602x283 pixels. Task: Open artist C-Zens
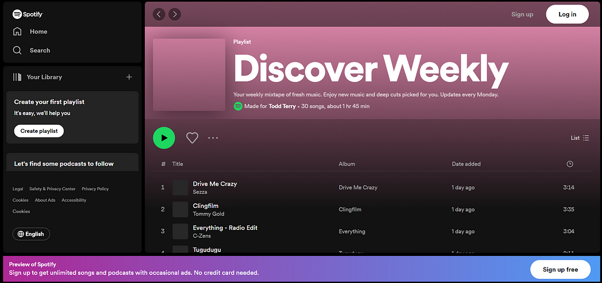202,236
